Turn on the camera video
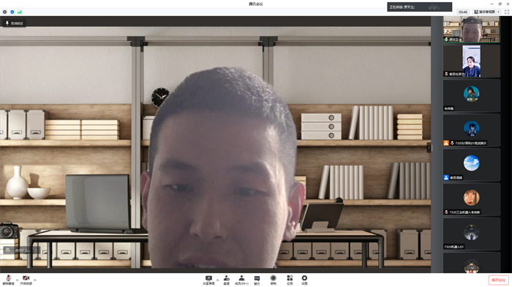This screenshot has height=287, width=512. point(26,280)
